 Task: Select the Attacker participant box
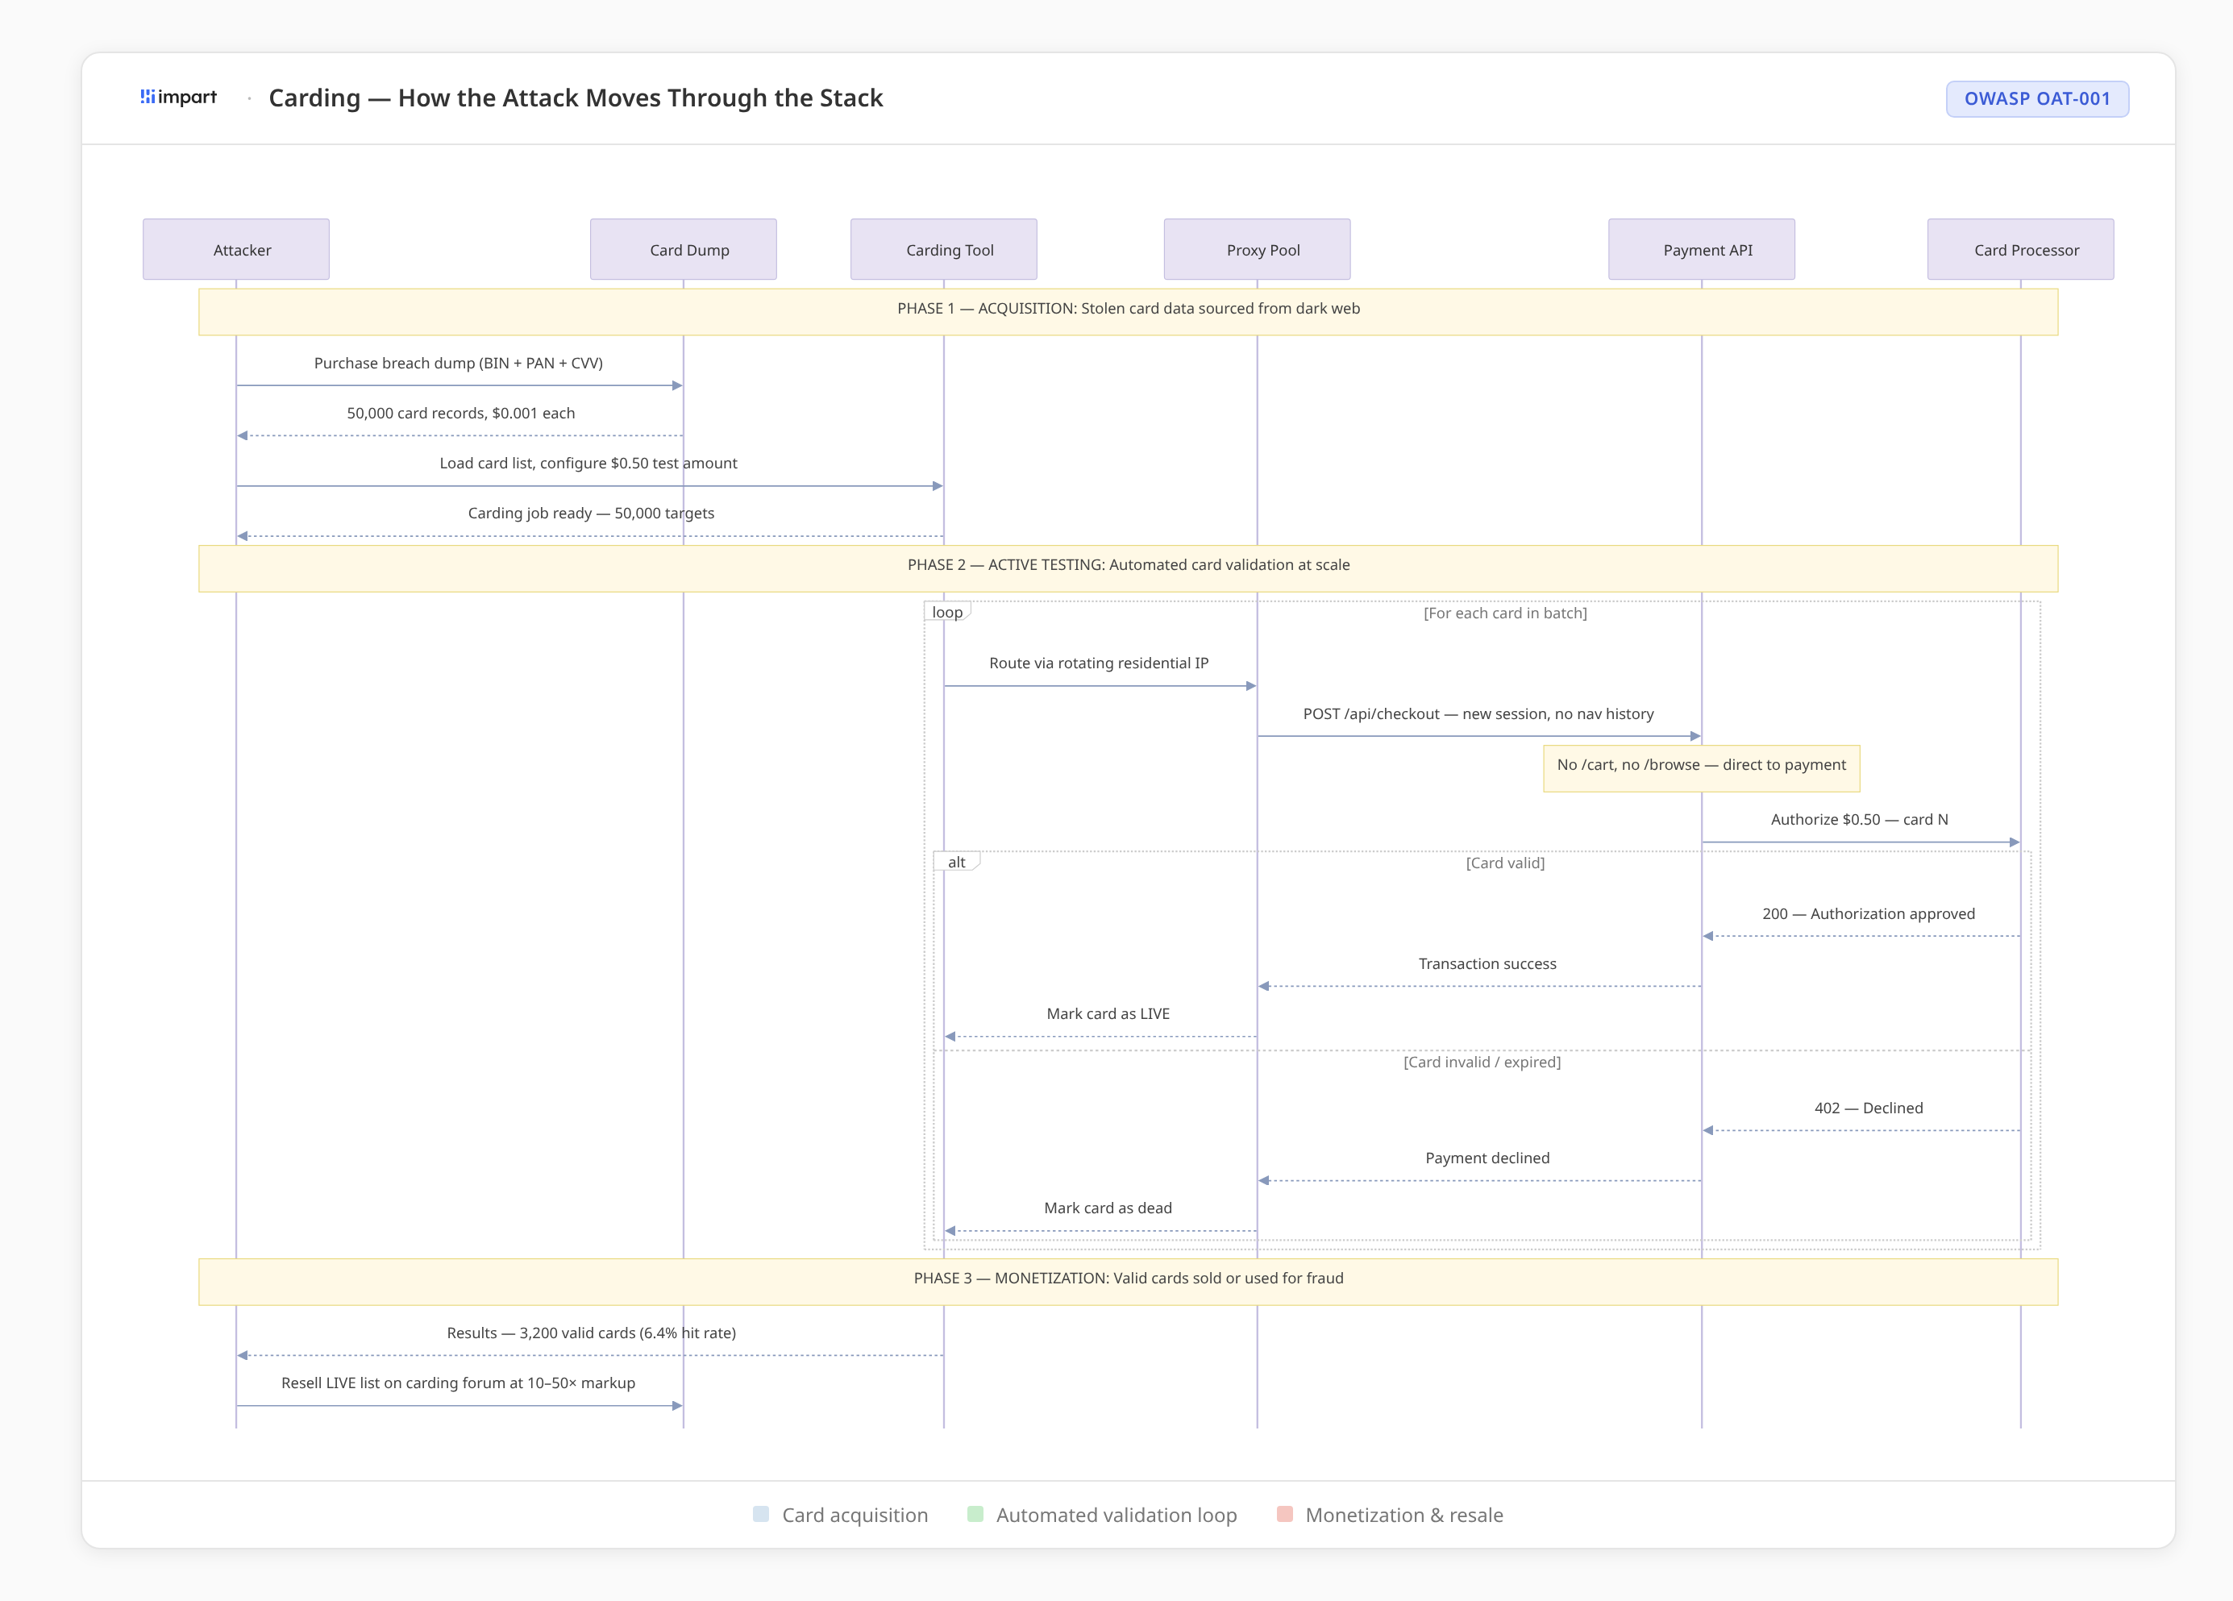coord(236,249)
